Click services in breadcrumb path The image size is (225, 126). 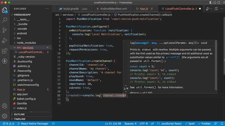(68, 15)
